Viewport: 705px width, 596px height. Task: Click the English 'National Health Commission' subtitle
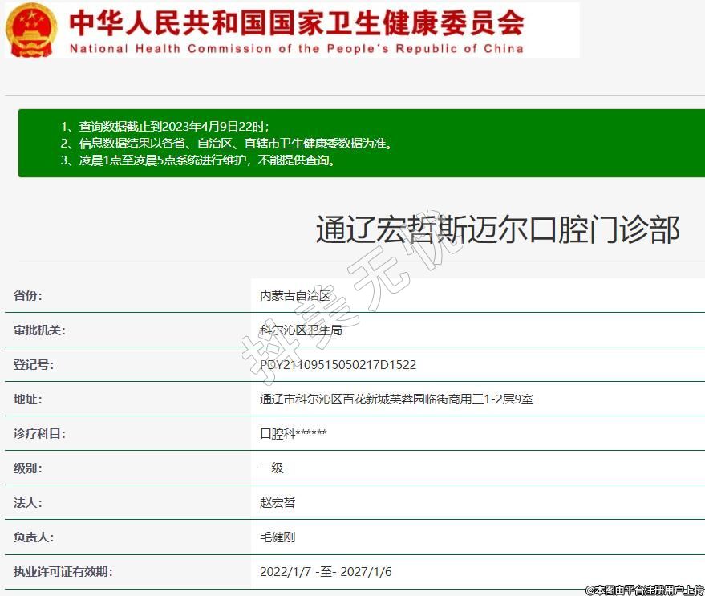pyautogui.click(x=296, y=48)
